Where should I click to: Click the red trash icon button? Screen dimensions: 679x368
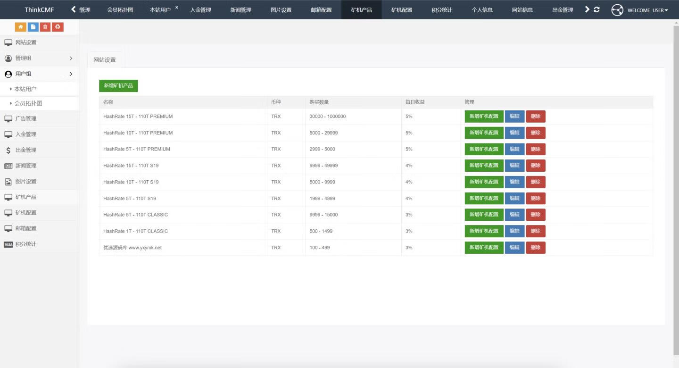pos(45,27)
